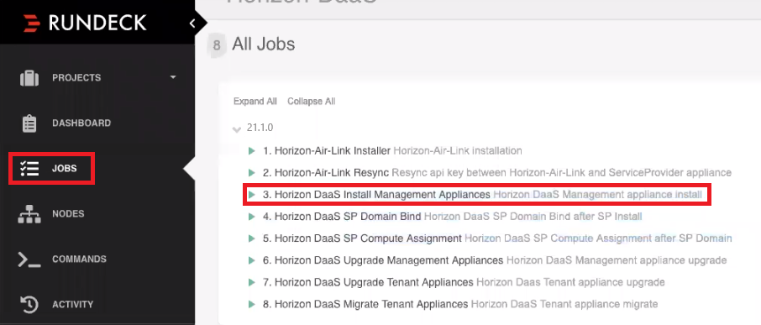Click description 'Horizon DaaS Management appliance install'
This screenshot has width=761, height=325.
click(597, 195)
